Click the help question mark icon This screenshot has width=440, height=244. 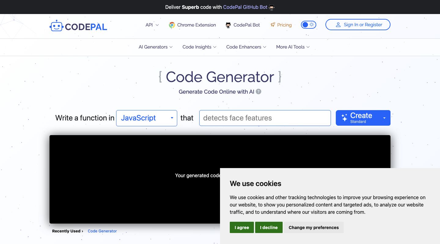(258, 91)
